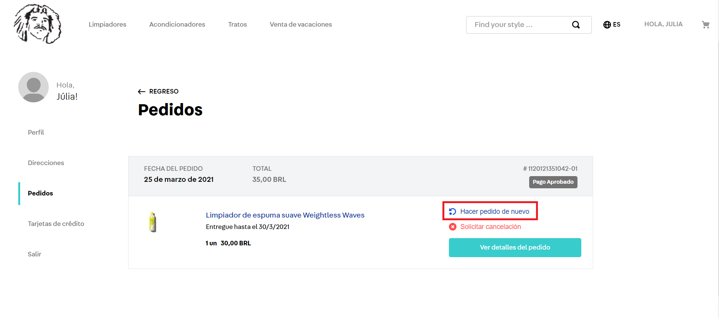This screenshot has width=719, height=318.
Task: Click the red cancel X icon
Action: click(x=452, y=227)
